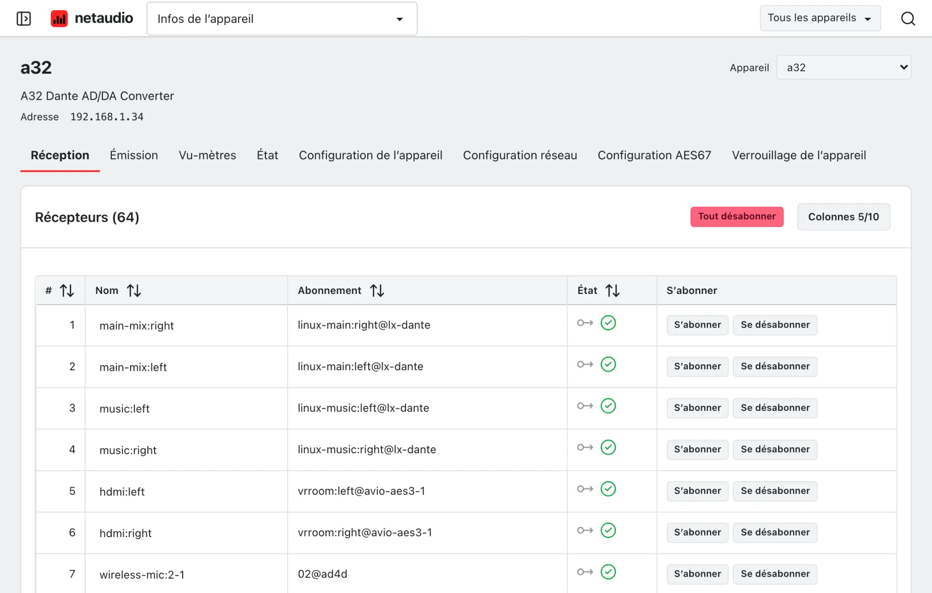Click Se désabonner for hdmi:right
This screenshot has height=593, width=932.
tap(775, 532)
